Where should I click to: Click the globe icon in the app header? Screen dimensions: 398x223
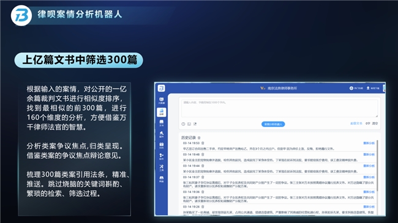[x=351, y=88]
